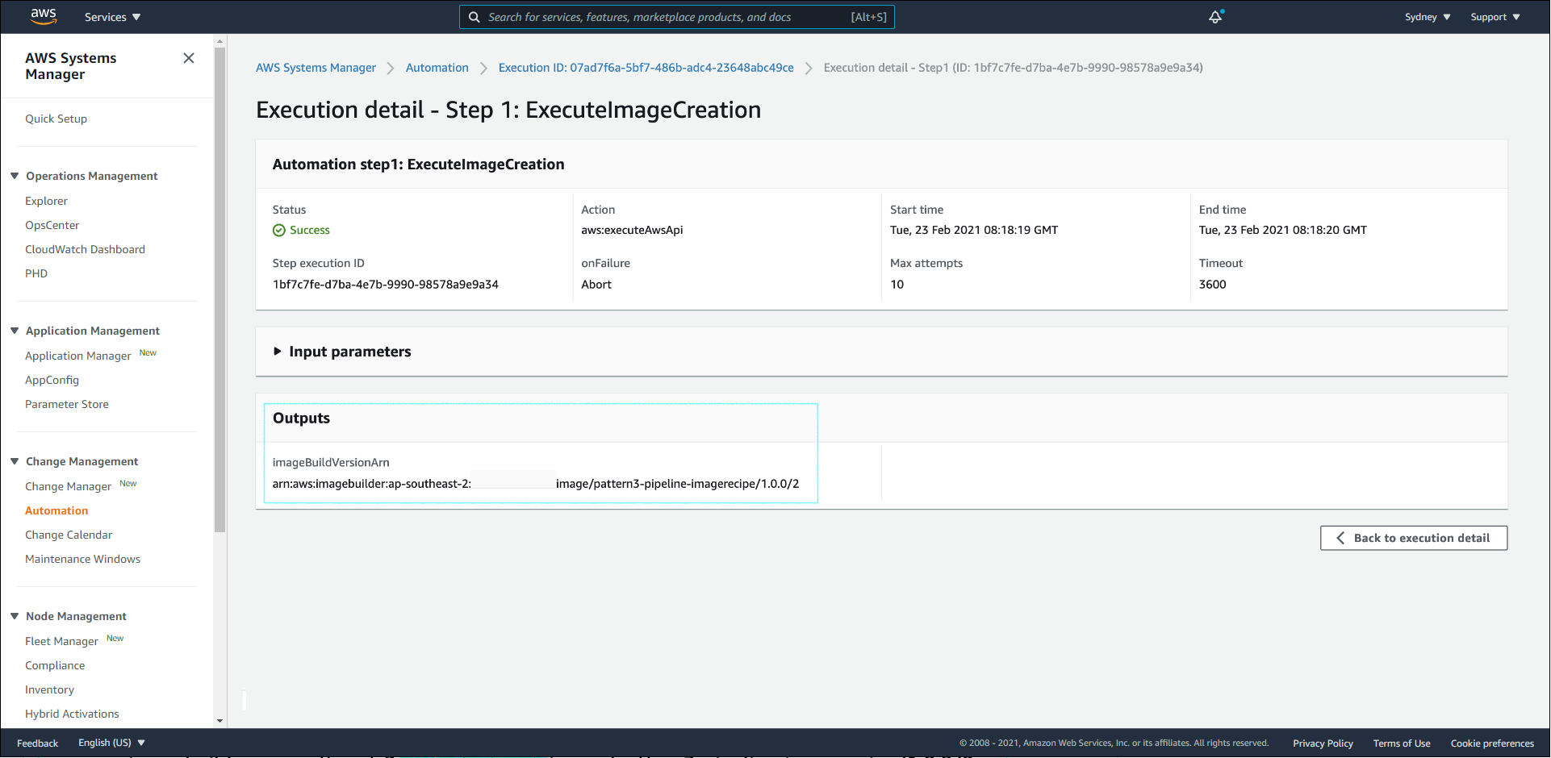Select the imageBuildVersionArn output value
1551x758 pixels.
[x=536, y=484]
